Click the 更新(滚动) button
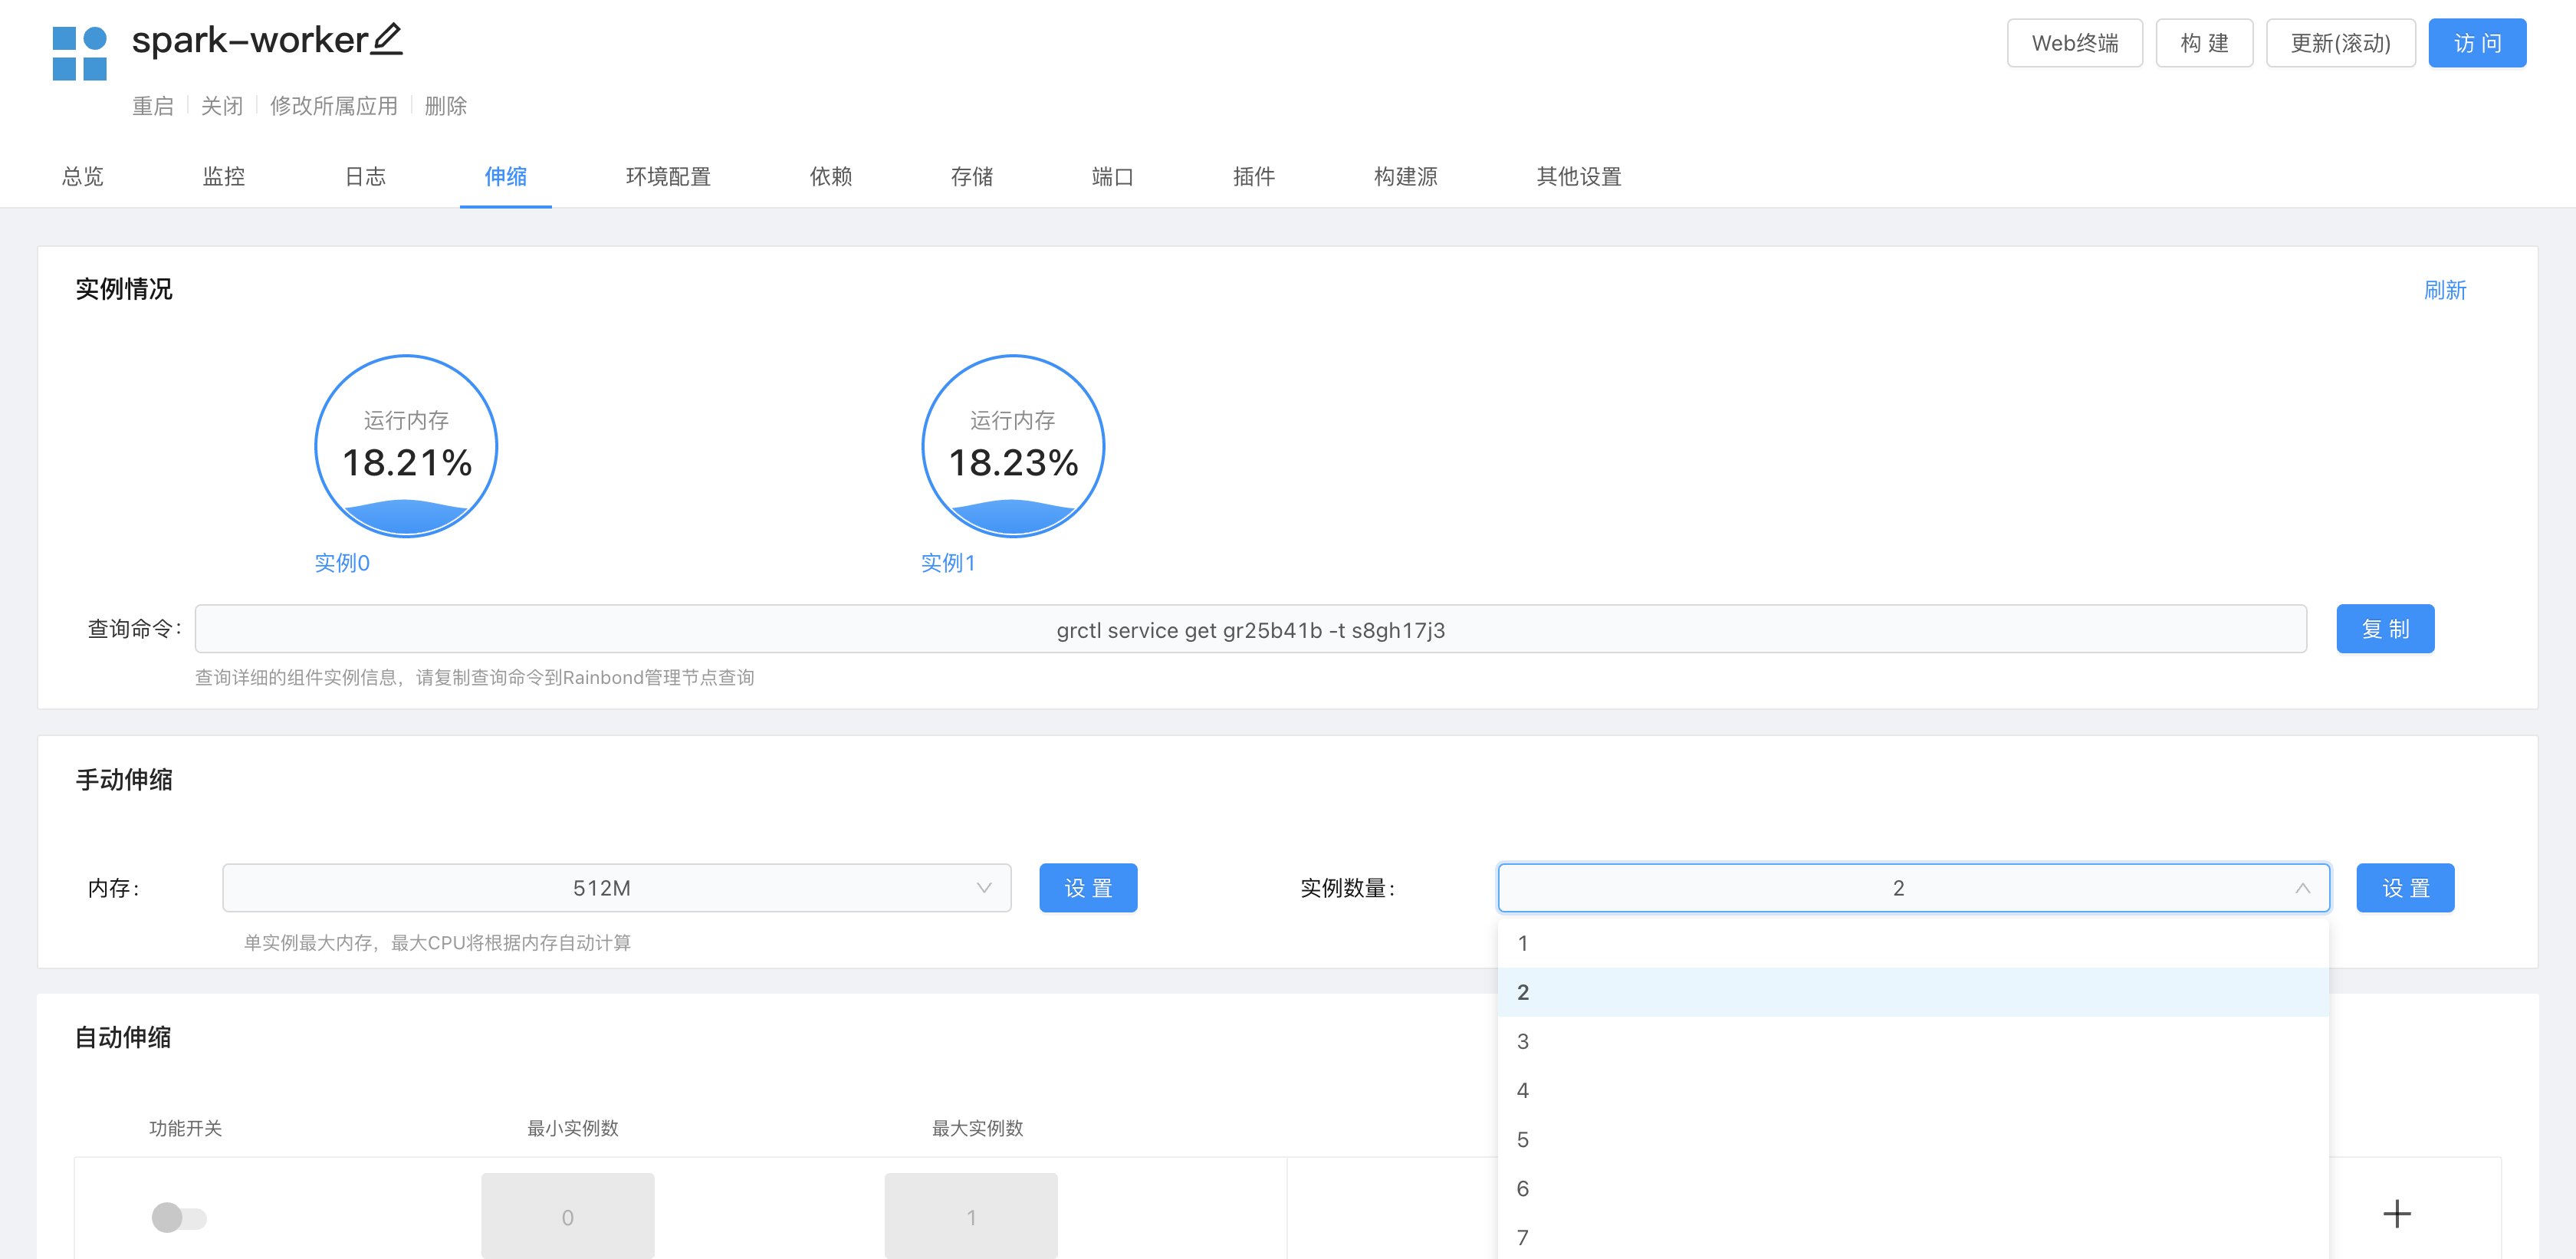 [2340, 43]
